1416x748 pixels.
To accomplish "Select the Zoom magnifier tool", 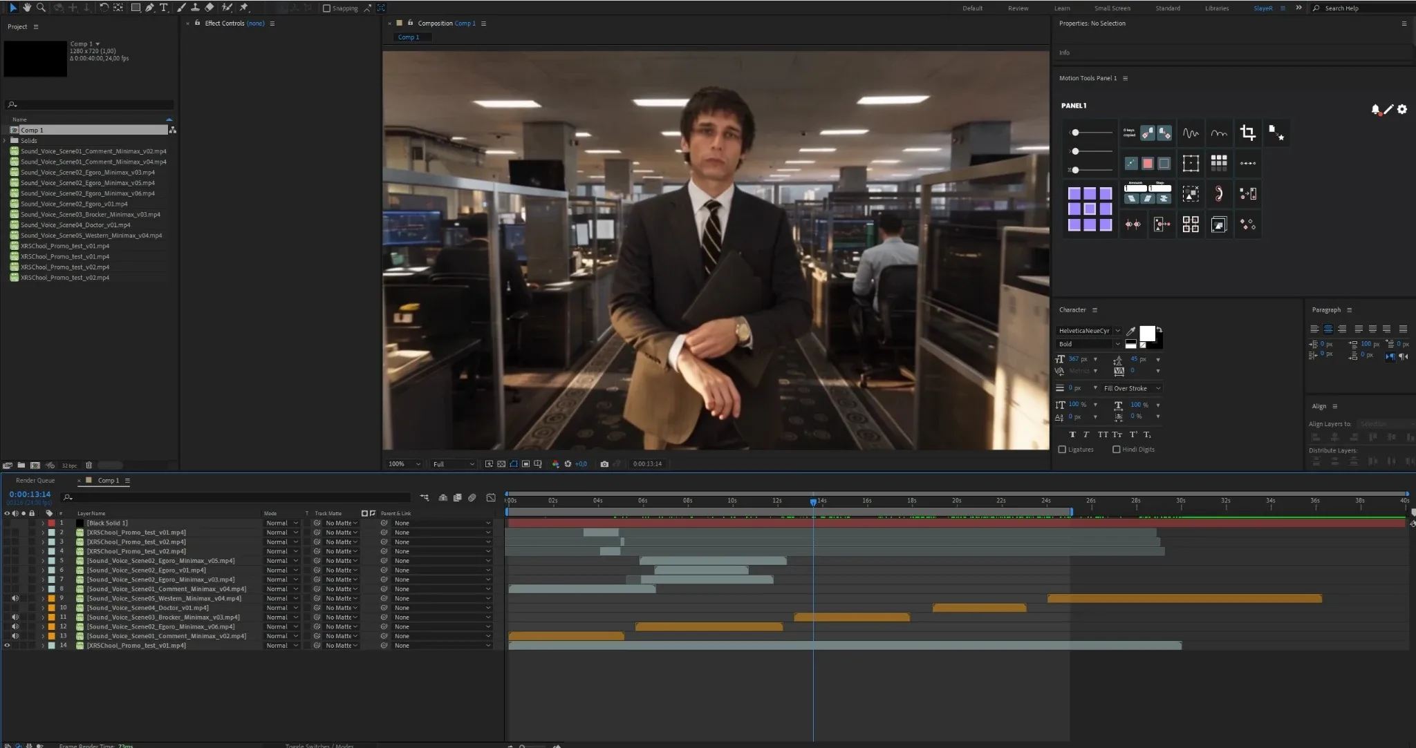I will (41, 8).
